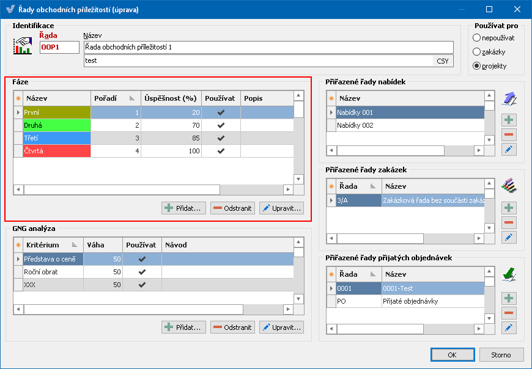The image size is (532, 369).
Task: Cancel the dialog with Storno
Action: [x=501, y=355]
